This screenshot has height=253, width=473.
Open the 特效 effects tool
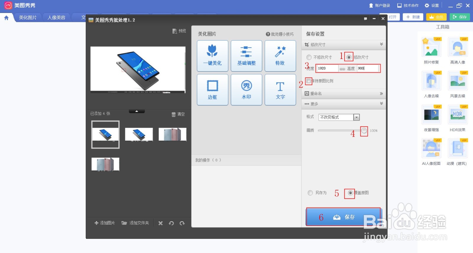(x=280, y=56)
